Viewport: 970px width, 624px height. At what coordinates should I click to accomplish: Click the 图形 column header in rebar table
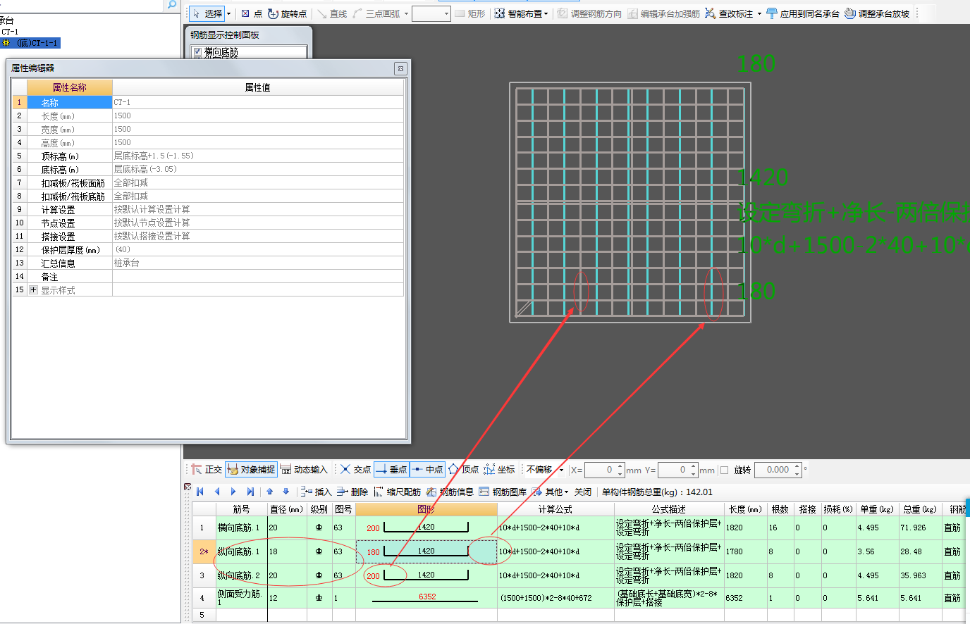tap(426, 508)
